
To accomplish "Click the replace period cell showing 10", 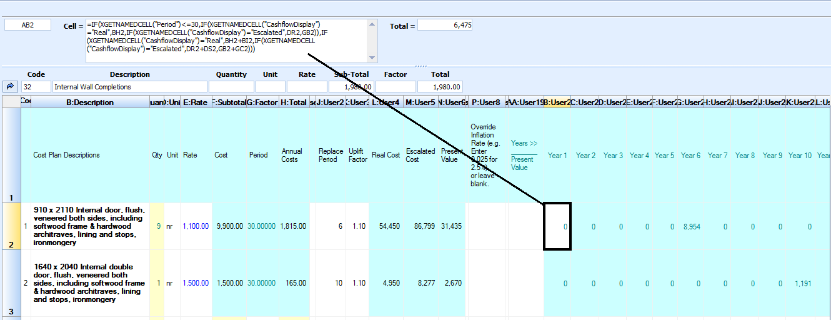I will point(331,283).
